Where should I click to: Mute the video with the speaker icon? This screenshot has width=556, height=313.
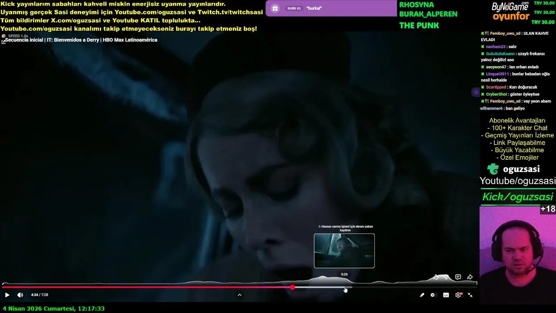pos(20,295)
